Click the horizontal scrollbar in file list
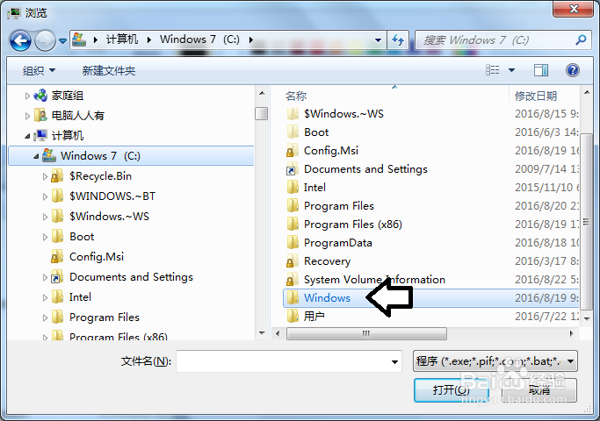 click(366, 333)
